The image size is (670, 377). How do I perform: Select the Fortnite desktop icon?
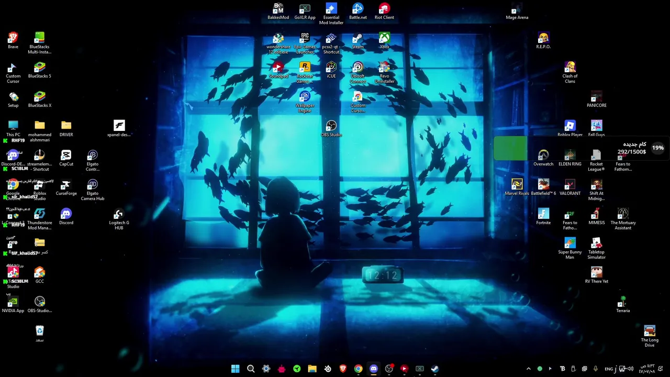click(x=543, y=217)
